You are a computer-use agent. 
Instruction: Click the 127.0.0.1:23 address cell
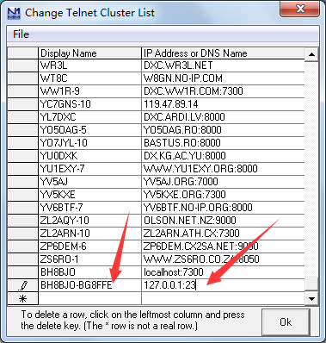click(223, 285)
